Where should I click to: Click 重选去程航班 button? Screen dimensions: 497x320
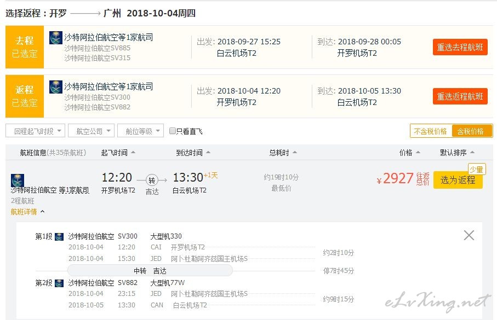pos(460,47)
